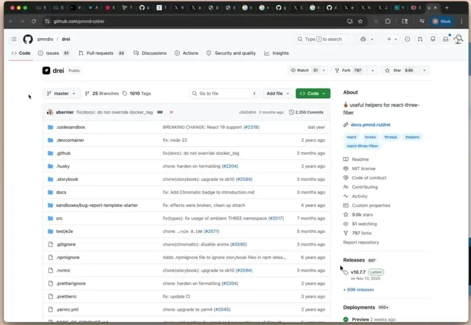Click failed status X icon on latest commit
The height and width of the screenshot is (325, 471).
click(171, 112)
